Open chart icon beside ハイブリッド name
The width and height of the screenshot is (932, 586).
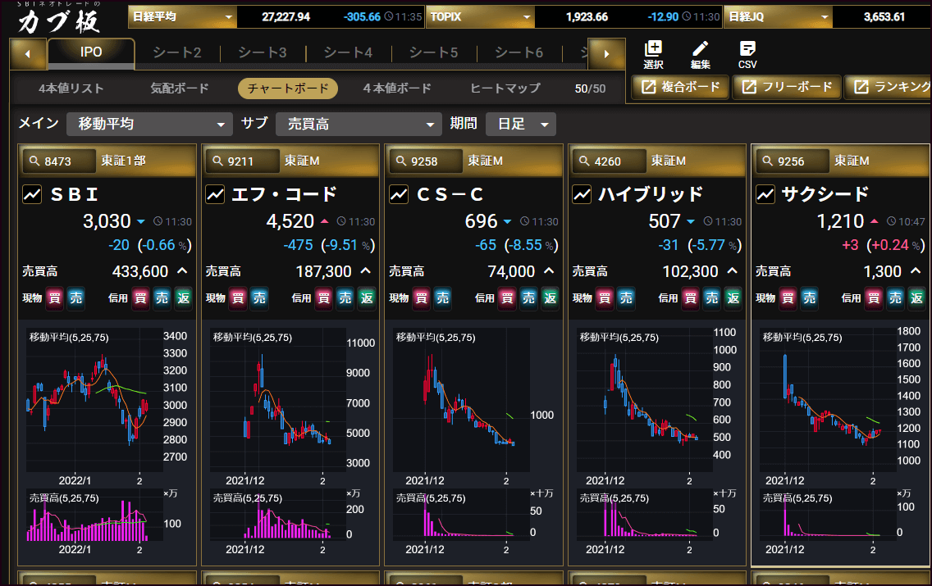click(582, 194)
